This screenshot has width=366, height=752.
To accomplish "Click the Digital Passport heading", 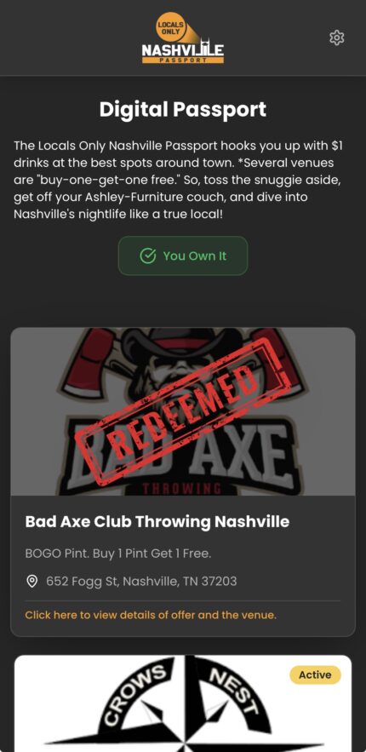I will (x=183, y=109).
